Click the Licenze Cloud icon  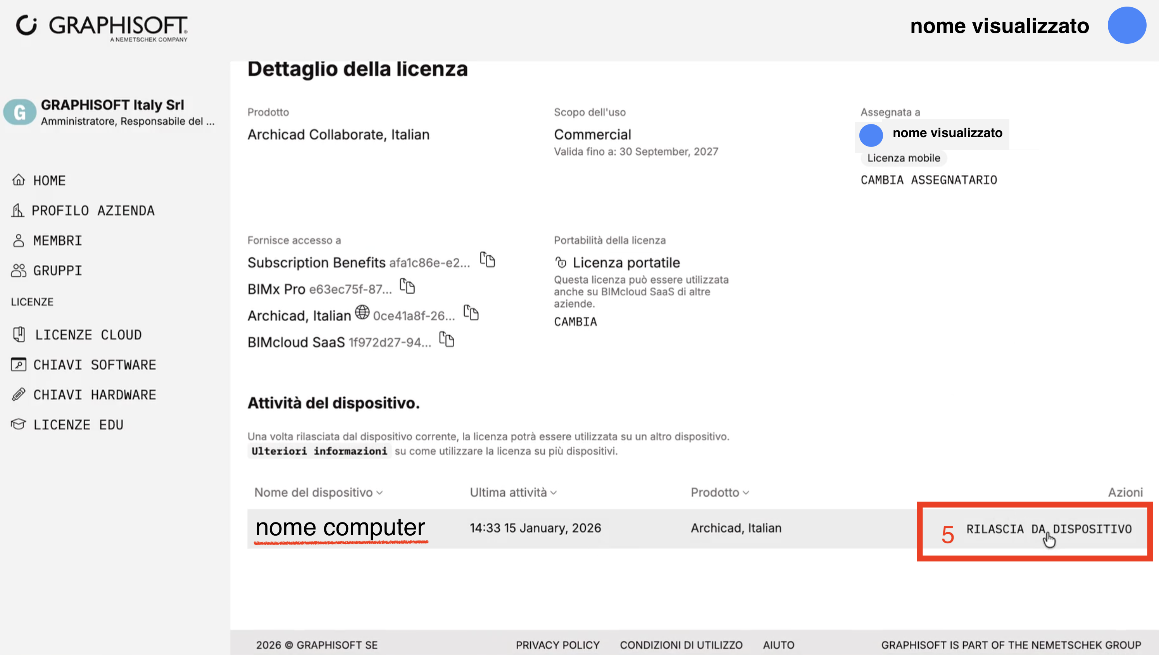tap(19, 334)
